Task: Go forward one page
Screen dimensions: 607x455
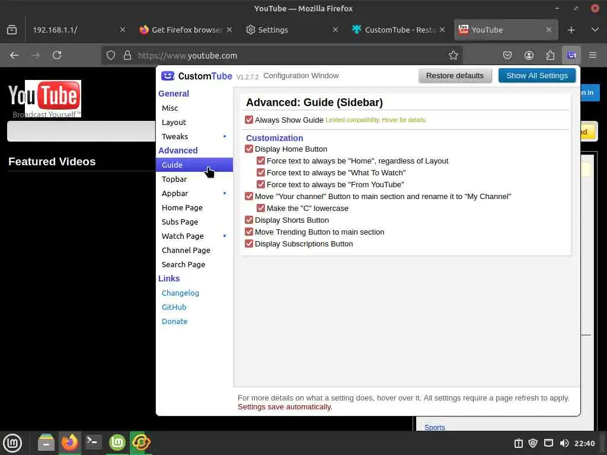Action: pos(36,55)
